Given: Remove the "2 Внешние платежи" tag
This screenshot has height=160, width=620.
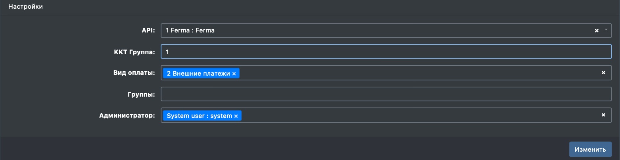Looking at the screenshot, I should click(234, 74).
